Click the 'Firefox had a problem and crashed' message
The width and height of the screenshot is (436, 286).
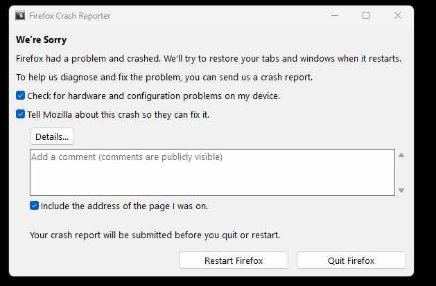click(x=208, y=59)
